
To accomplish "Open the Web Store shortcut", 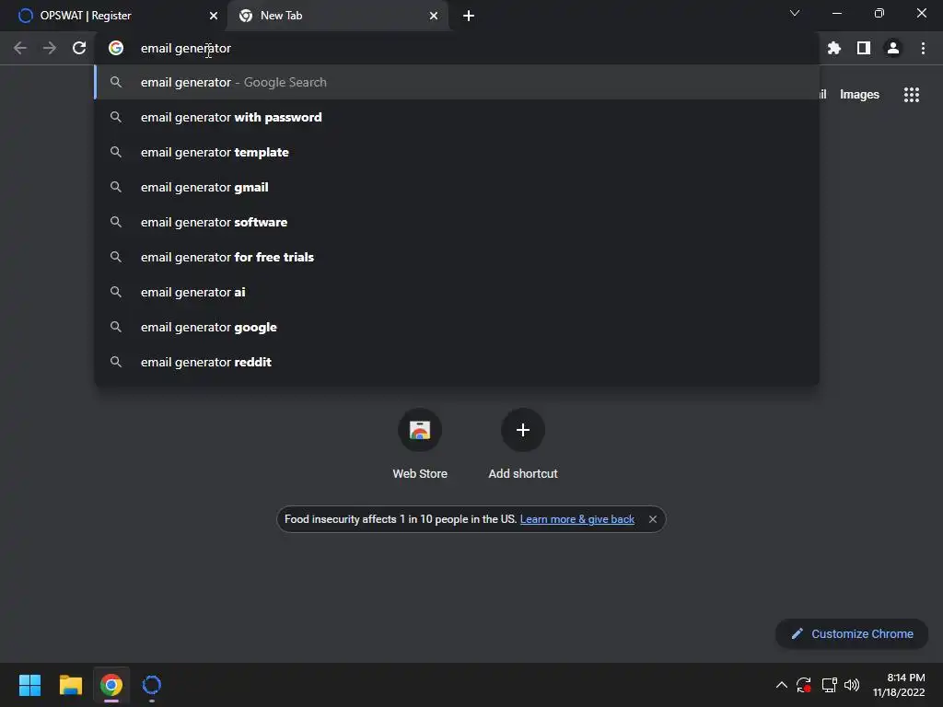I will (420, 444).
